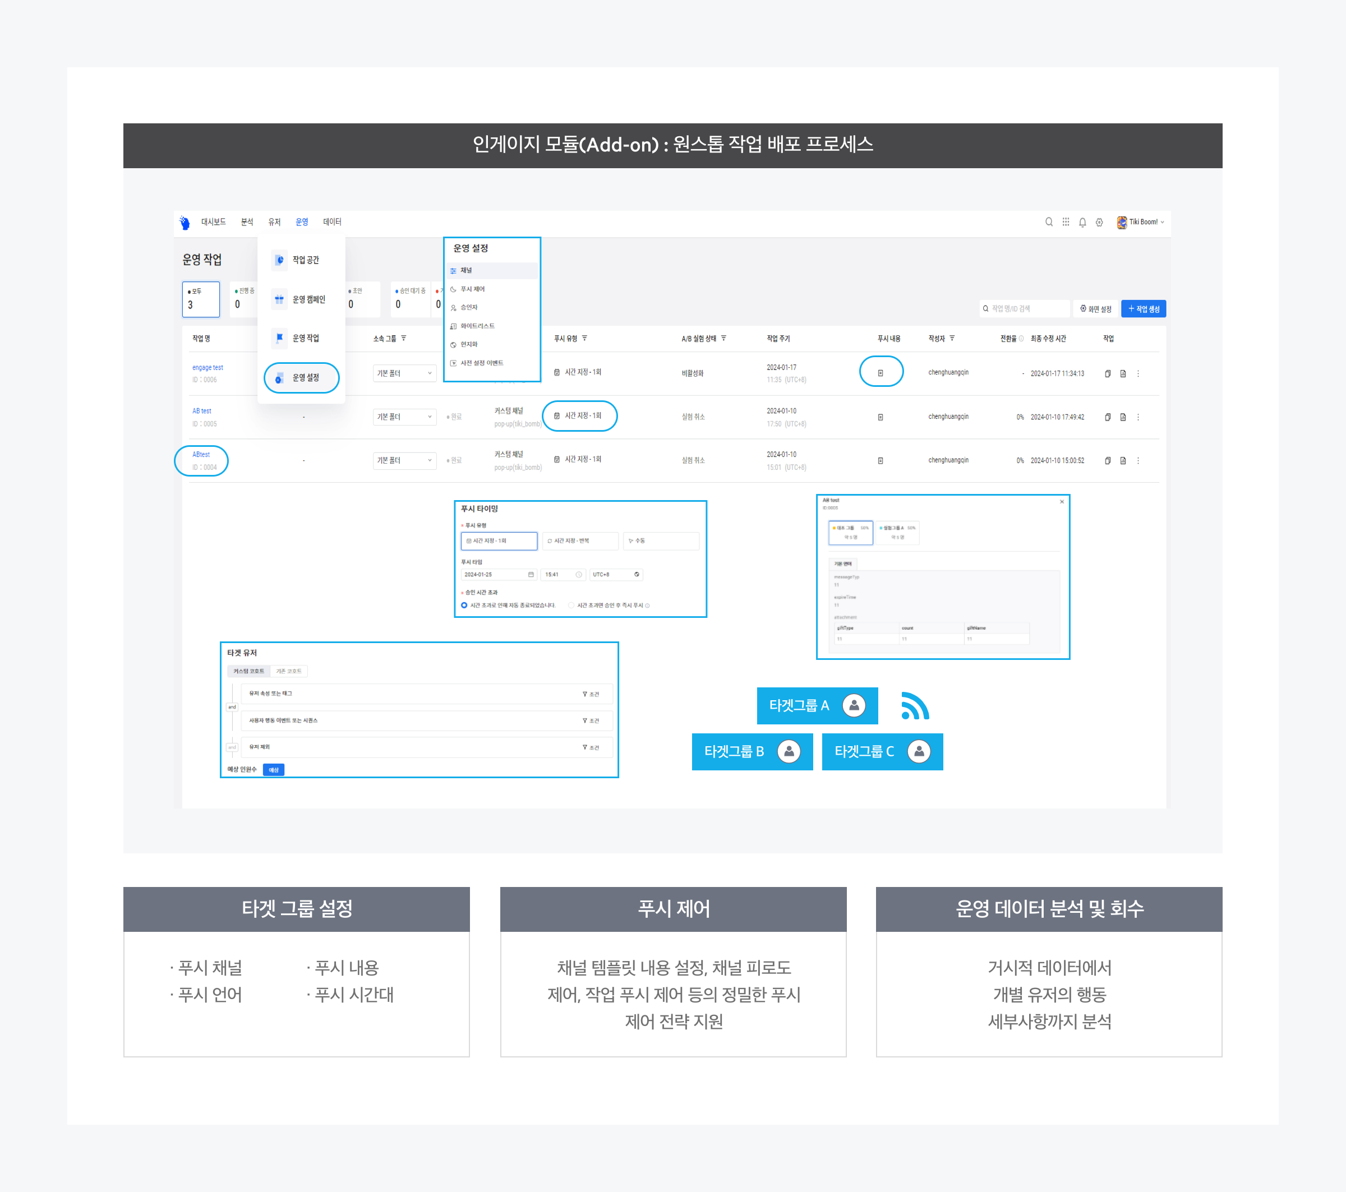The image size is (1346, 1192).
Task: Select push immediately after approval radio
Action: pos(571,606)
